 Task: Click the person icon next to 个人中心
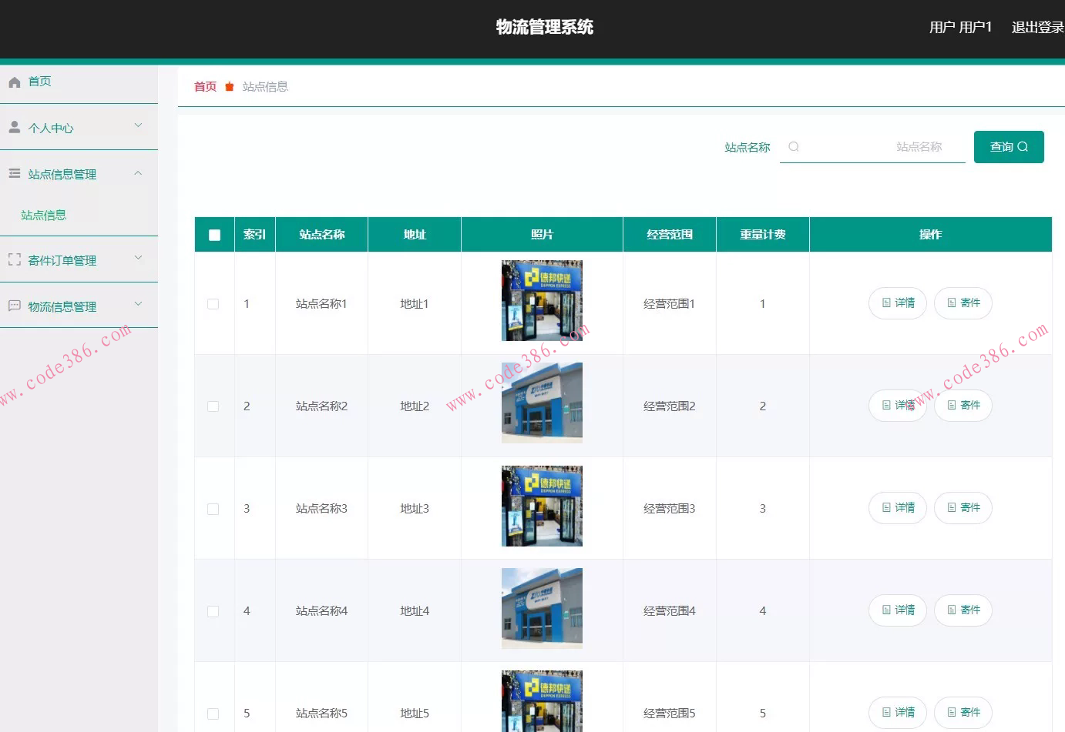coord(14,127)
